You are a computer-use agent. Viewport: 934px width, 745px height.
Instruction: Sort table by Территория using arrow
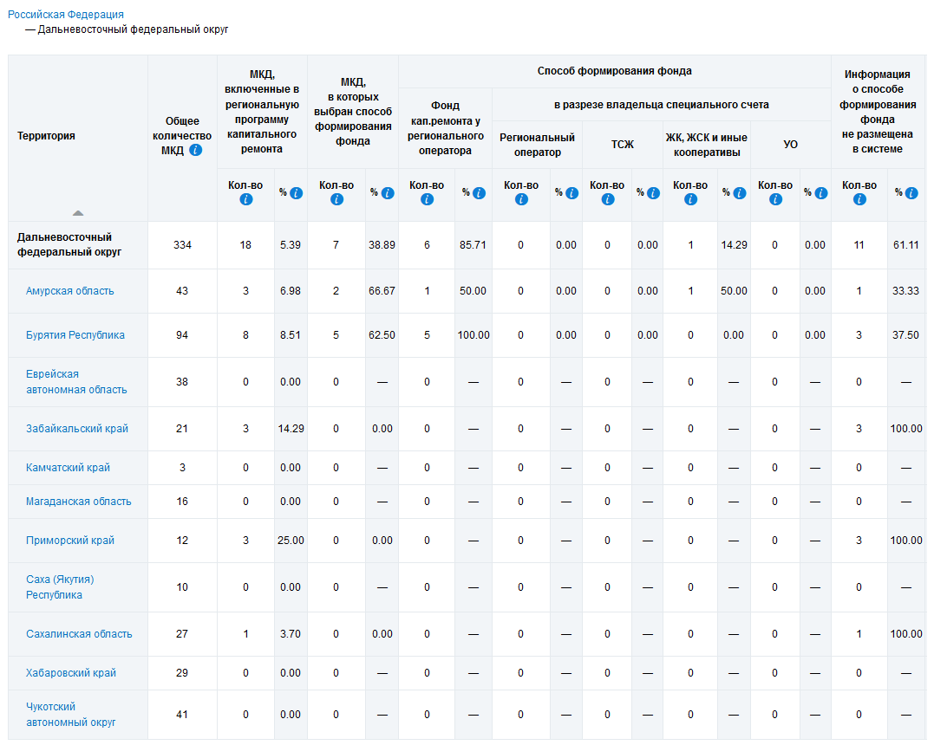pos(78,212)
